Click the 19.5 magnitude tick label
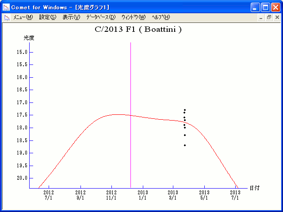Screen dimensions: 283x212 click(22, 166)
